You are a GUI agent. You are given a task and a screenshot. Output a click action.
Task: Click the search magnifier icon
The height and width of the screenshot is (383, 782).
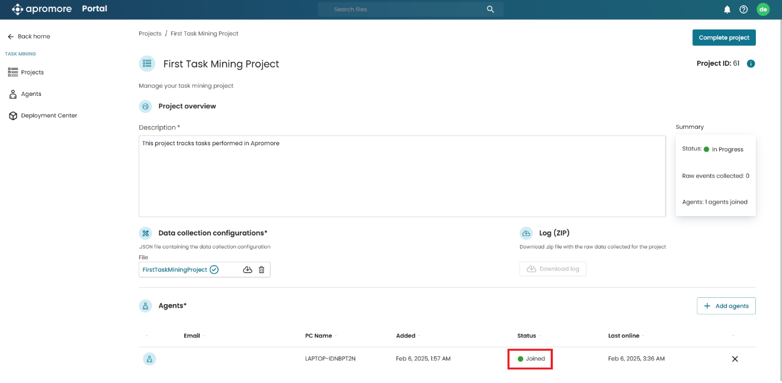coord(490,10)
